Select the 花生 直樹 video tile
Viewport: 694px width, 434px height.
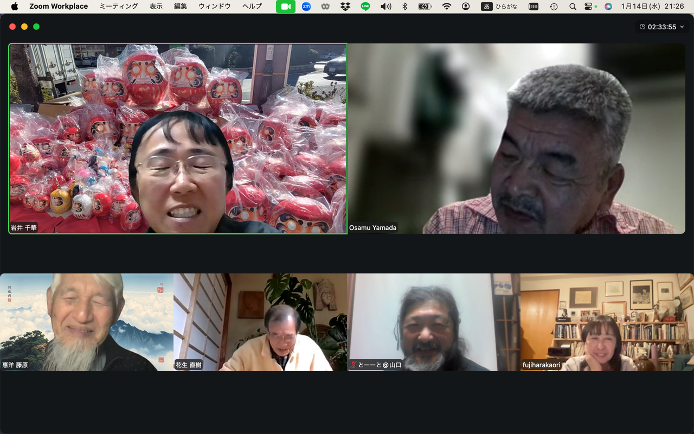(x=260, y=322)
